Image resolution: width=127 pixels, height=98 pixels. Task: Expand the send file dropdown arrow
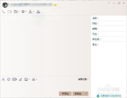(x=19, y=11)
